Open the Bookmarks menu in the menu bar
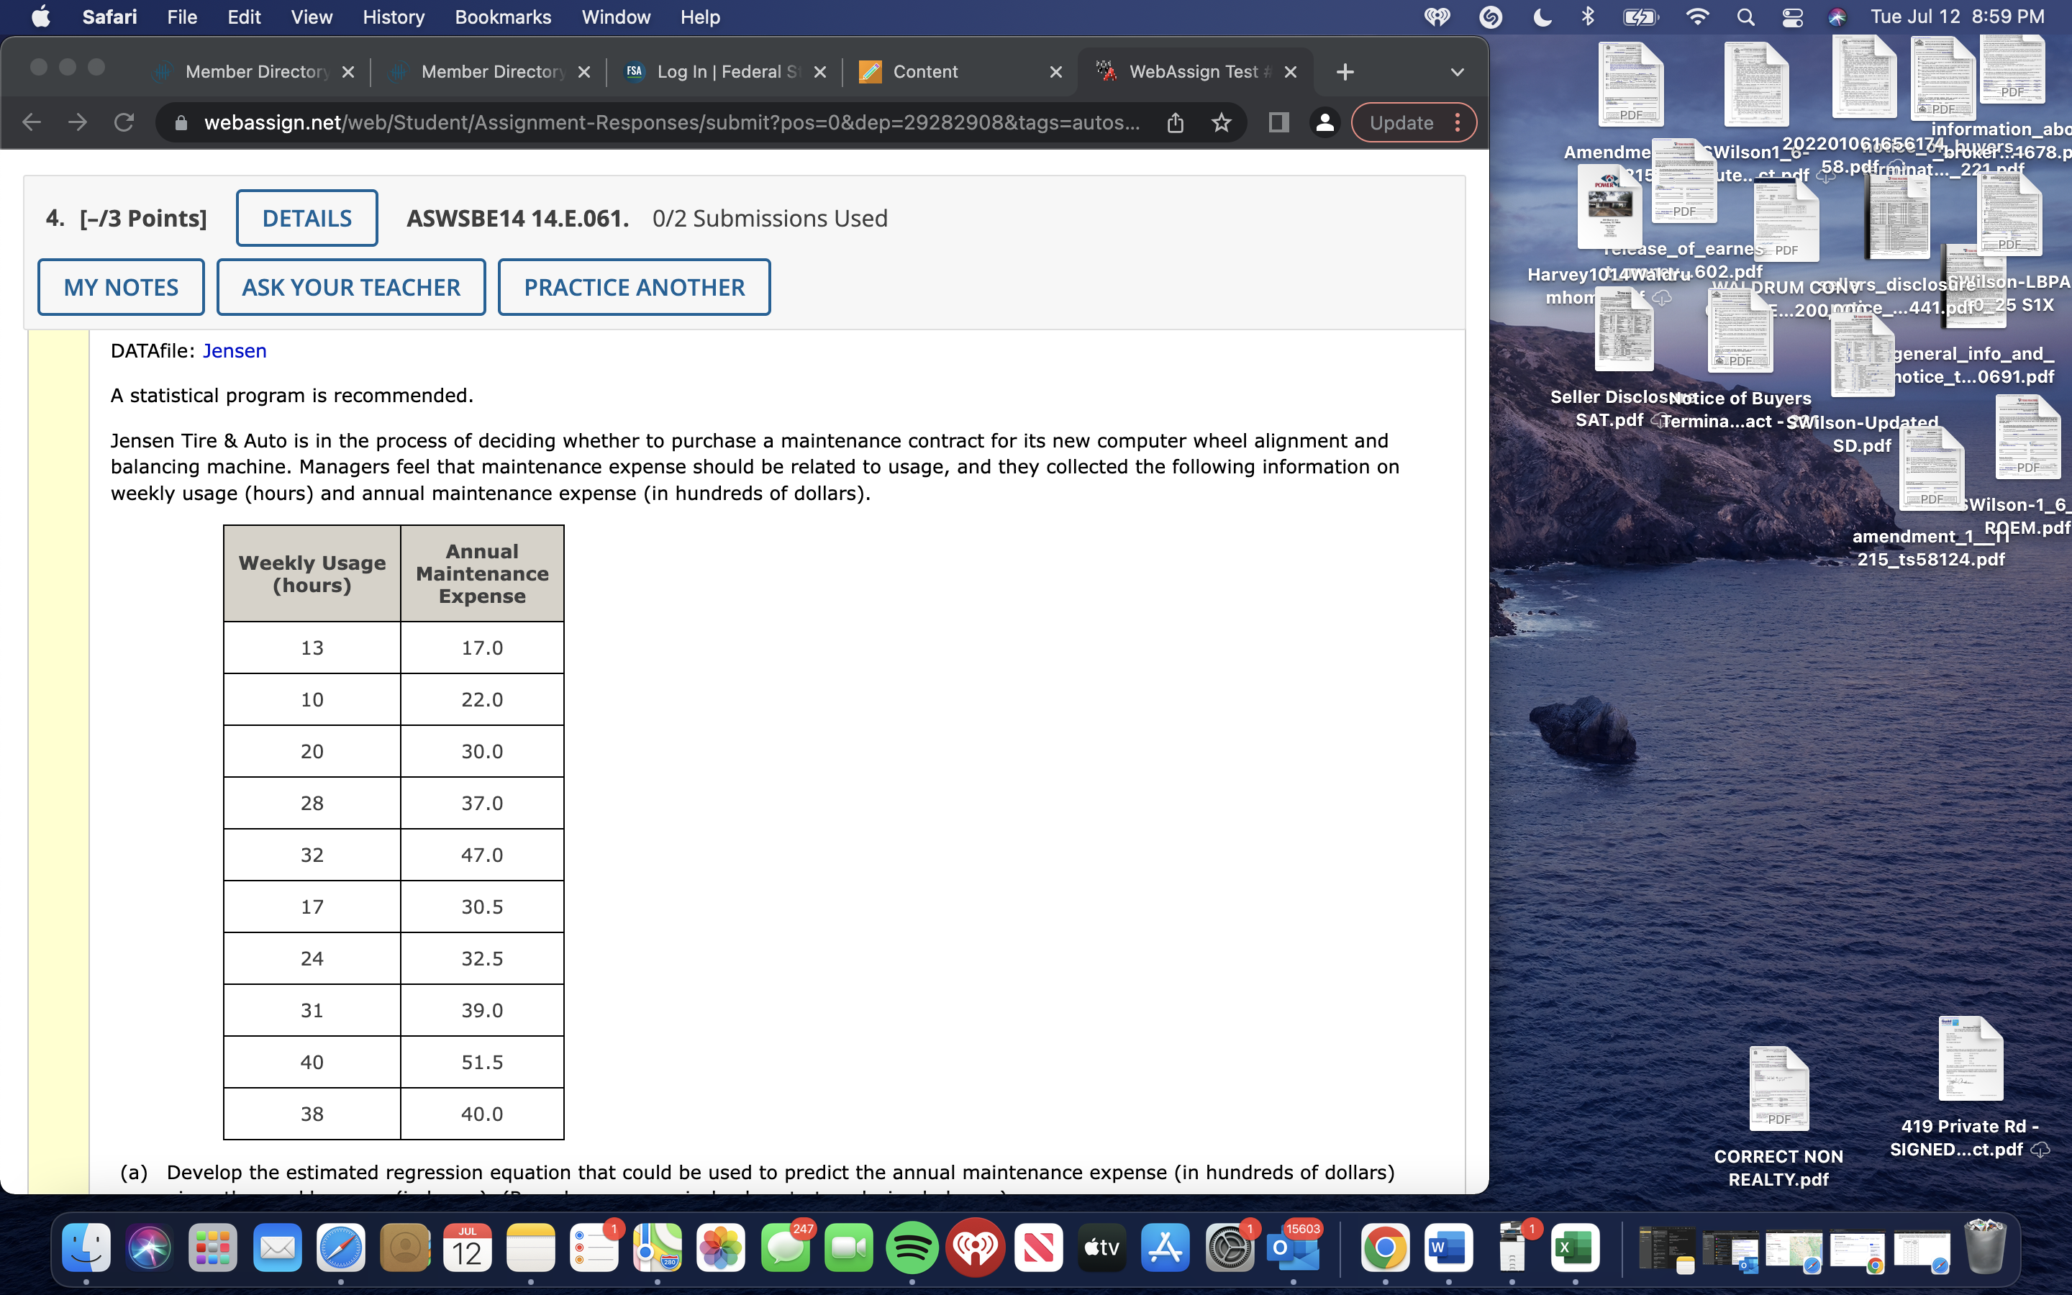 504,17
